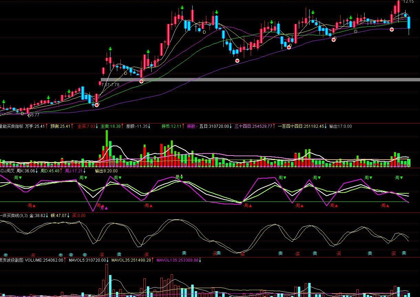This screenshot has height=297, width=420.
Task: Click the MAVOL135:253308.88 value
Action: point(177,260)
